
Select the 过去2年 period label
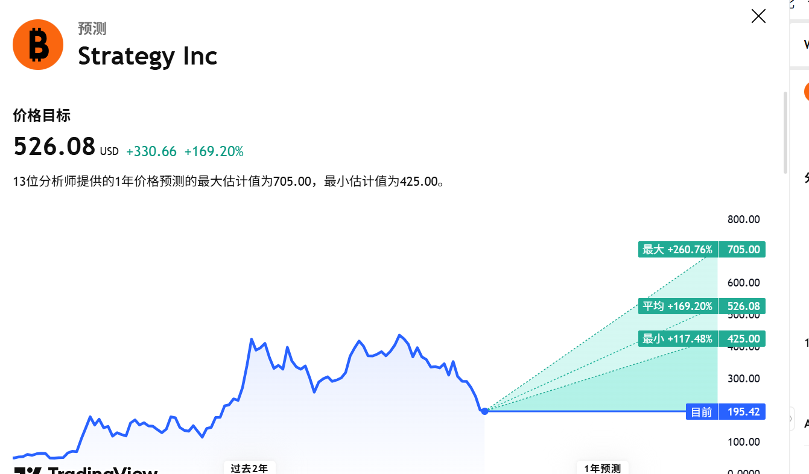pyautogui.click(x=250, y=468)
